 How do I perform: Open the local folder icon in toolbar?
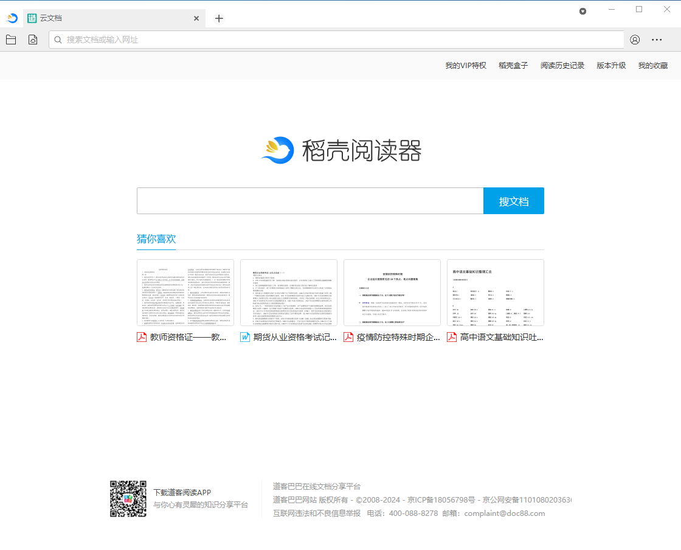(x=11, y=40)
